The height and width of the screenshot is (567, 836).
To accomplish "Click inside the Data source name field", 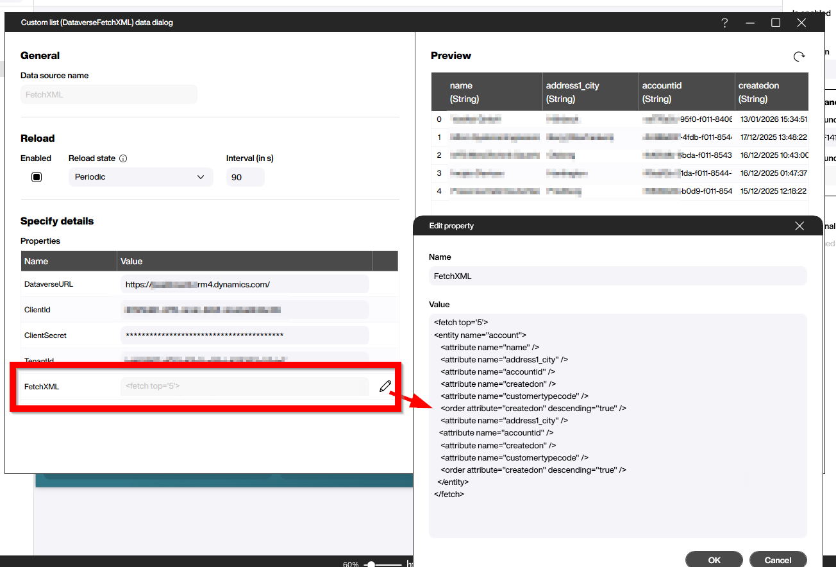I will (108, 94).
